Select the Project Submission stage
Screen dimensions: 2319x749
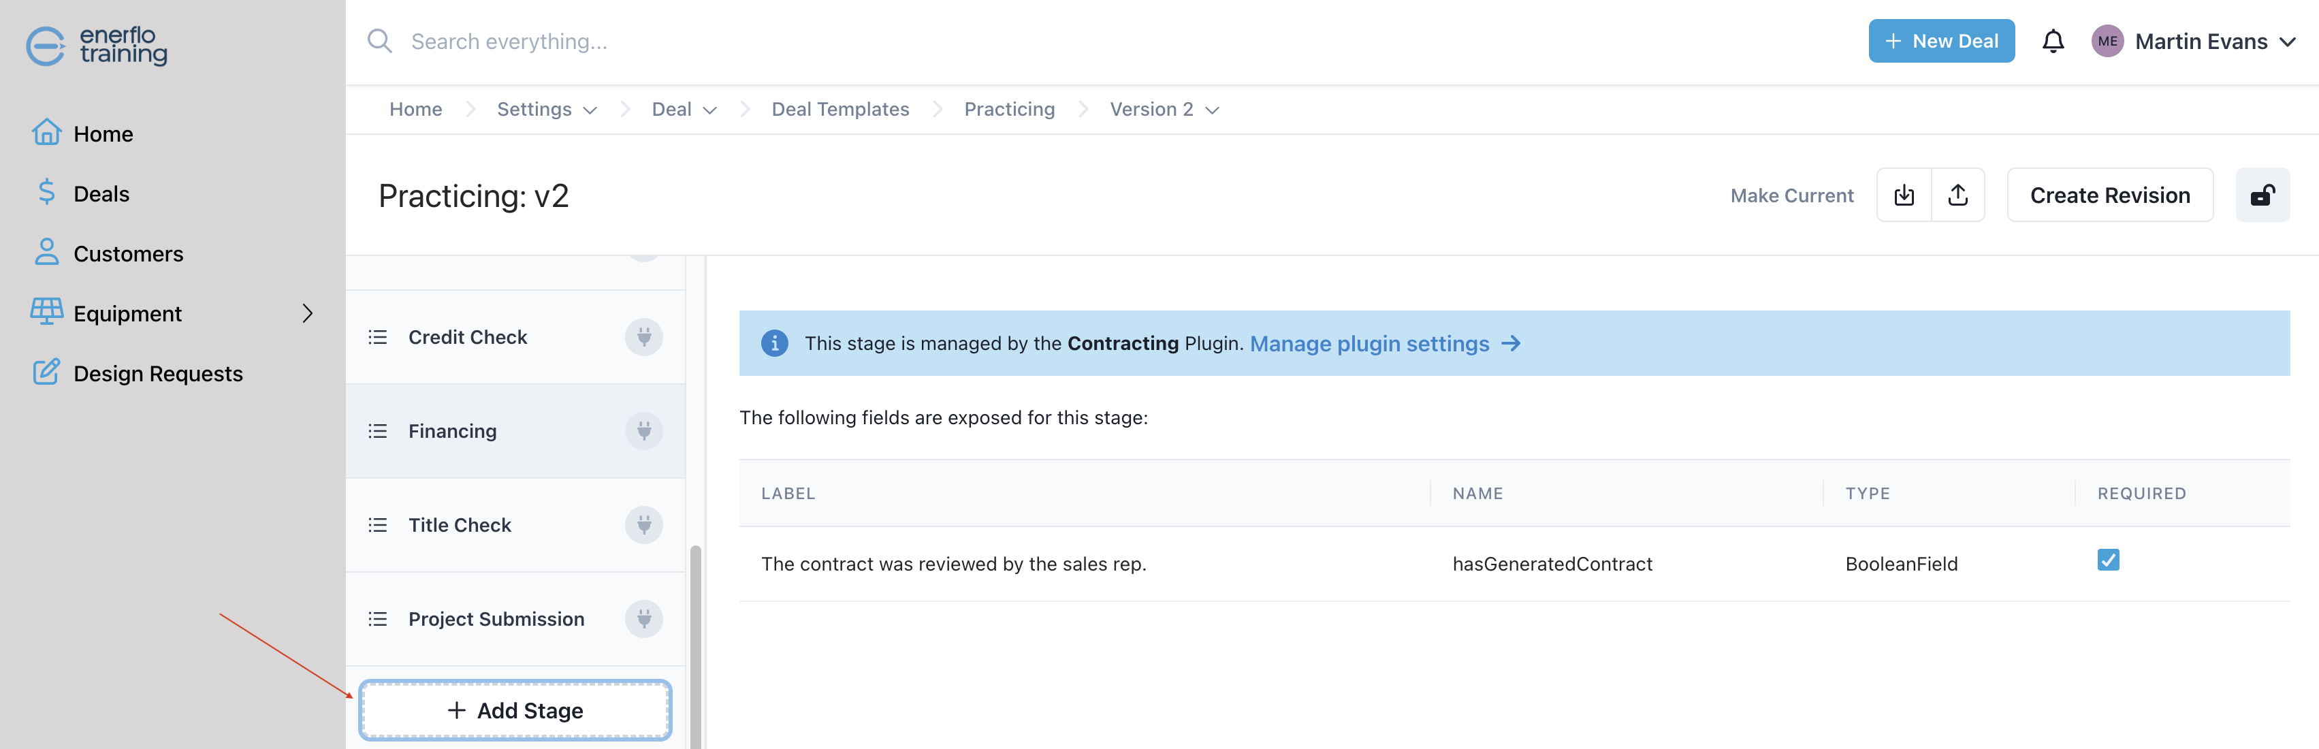515,620
